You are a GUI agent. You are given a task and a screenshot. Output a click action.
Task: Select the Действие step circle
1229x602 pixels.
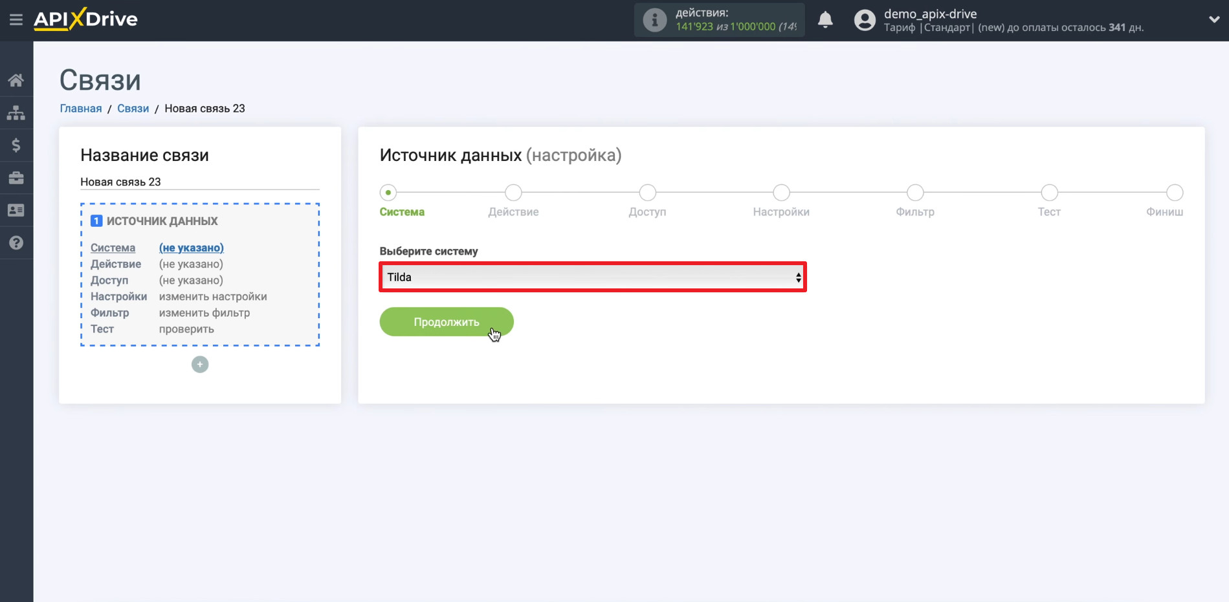coord(513,193)
